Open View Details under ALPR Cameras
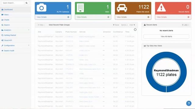The image size is (195, 109). click(41, 17)
